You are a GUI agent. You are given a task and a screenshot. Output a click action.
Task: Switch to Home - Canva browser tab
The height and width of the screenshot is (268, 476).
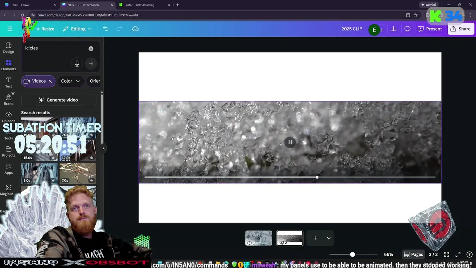29,5
